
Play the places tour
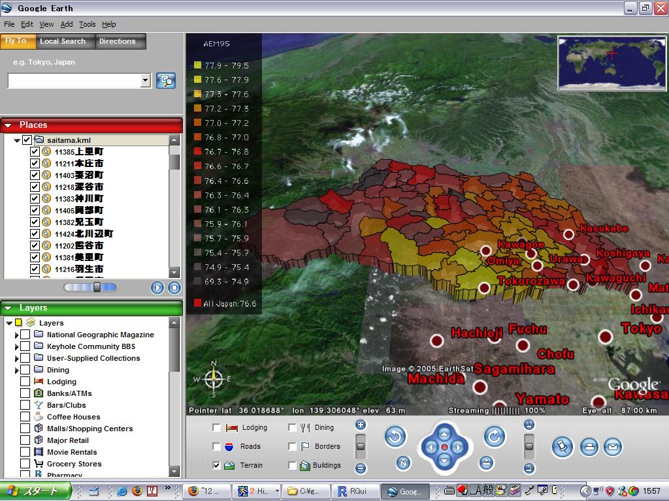pyautogui.click(x=157, y=288)
